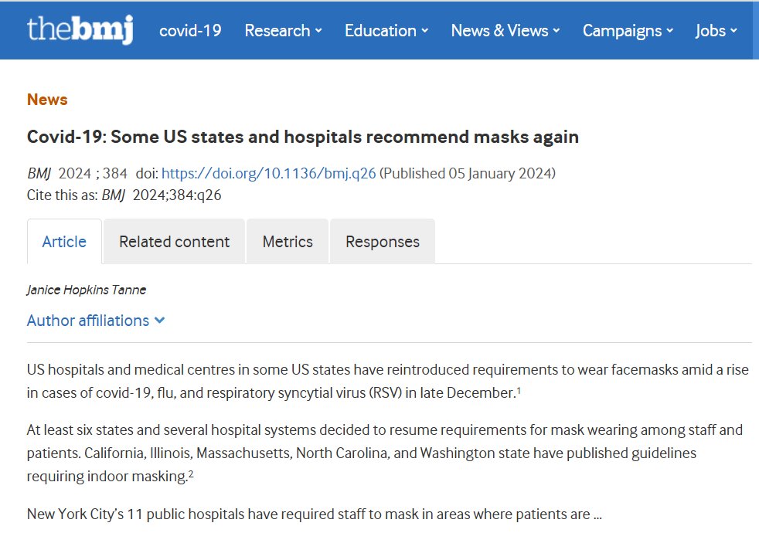The height and width of the screenshot is (533, 759).
Task: Click the News section label
Action: 47,100
